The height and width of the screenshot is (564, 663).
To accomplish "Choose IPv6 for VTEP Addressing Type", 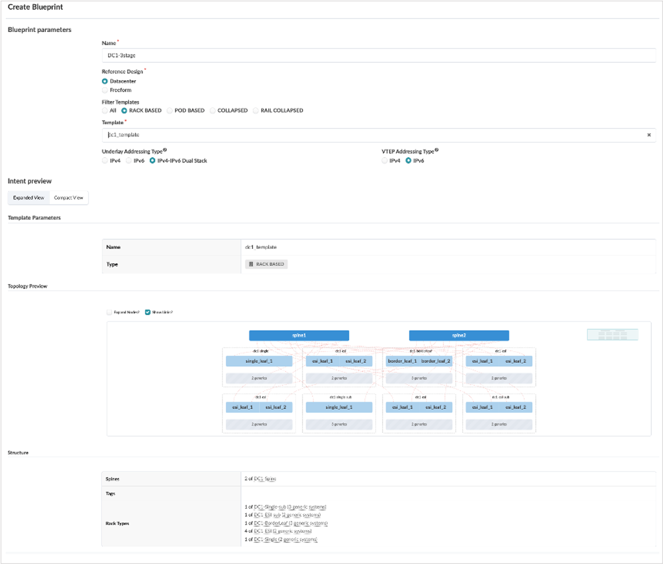I will click(x=409, y=161).
